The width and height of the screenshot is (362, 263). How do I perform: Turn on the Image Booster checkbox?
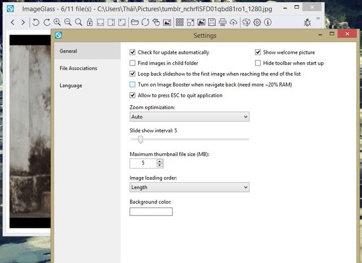pos(133,84)
